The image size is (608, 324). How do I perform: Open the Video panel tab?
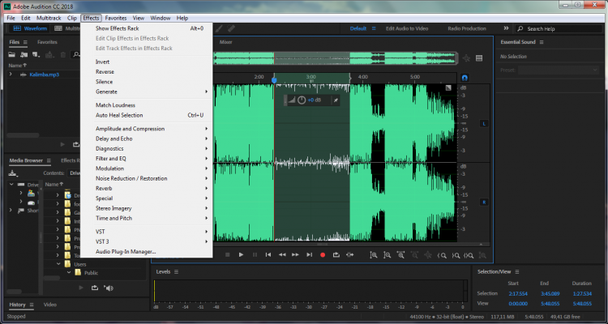(49, 305)
